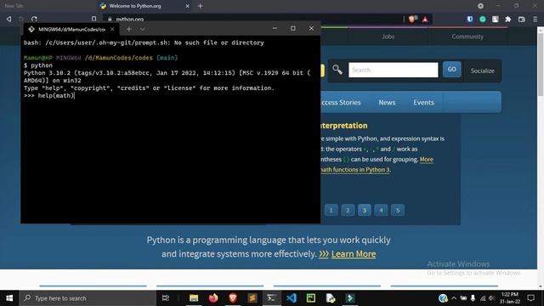Open Brave Shields lion icon in address bar

tap(411, 19)
